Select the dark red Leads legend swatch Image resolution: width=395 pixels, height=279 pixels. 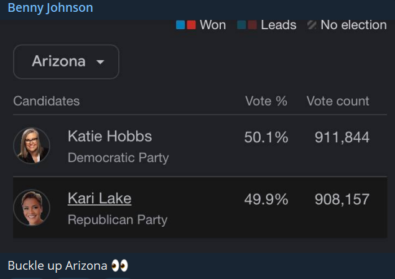click(252, 25)
